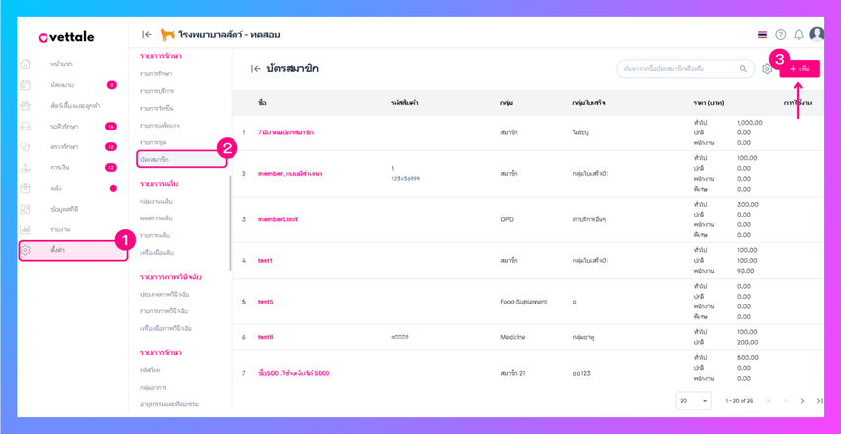
Task: Collapse the sidebar using the top arrow icon
Action: (147, 35)
